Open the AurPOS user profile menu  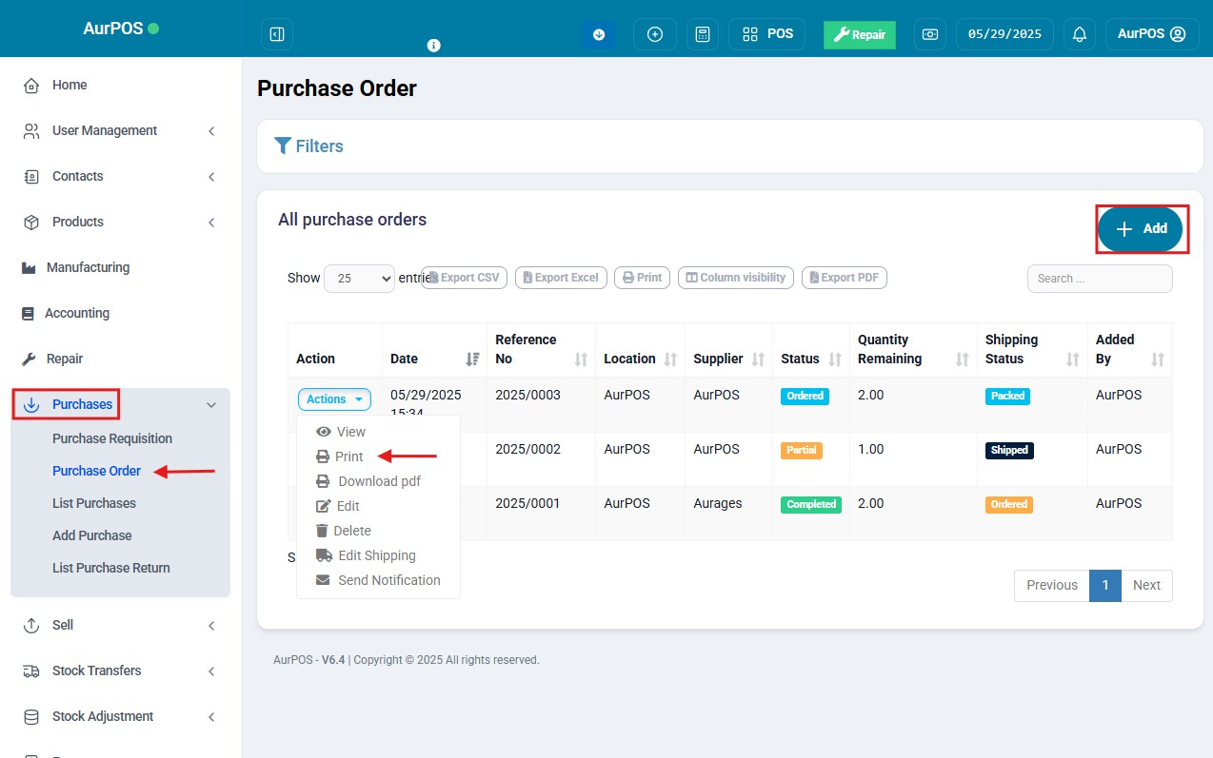click(1151, 34)
